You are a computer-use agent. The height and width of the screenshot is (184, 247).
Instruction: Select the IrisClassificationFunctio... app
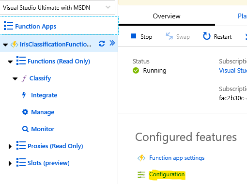55,44
